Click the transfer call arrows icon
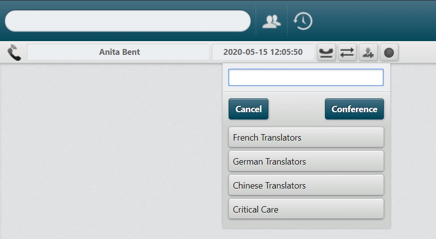436x239 pixels. (x=347, y=52)
